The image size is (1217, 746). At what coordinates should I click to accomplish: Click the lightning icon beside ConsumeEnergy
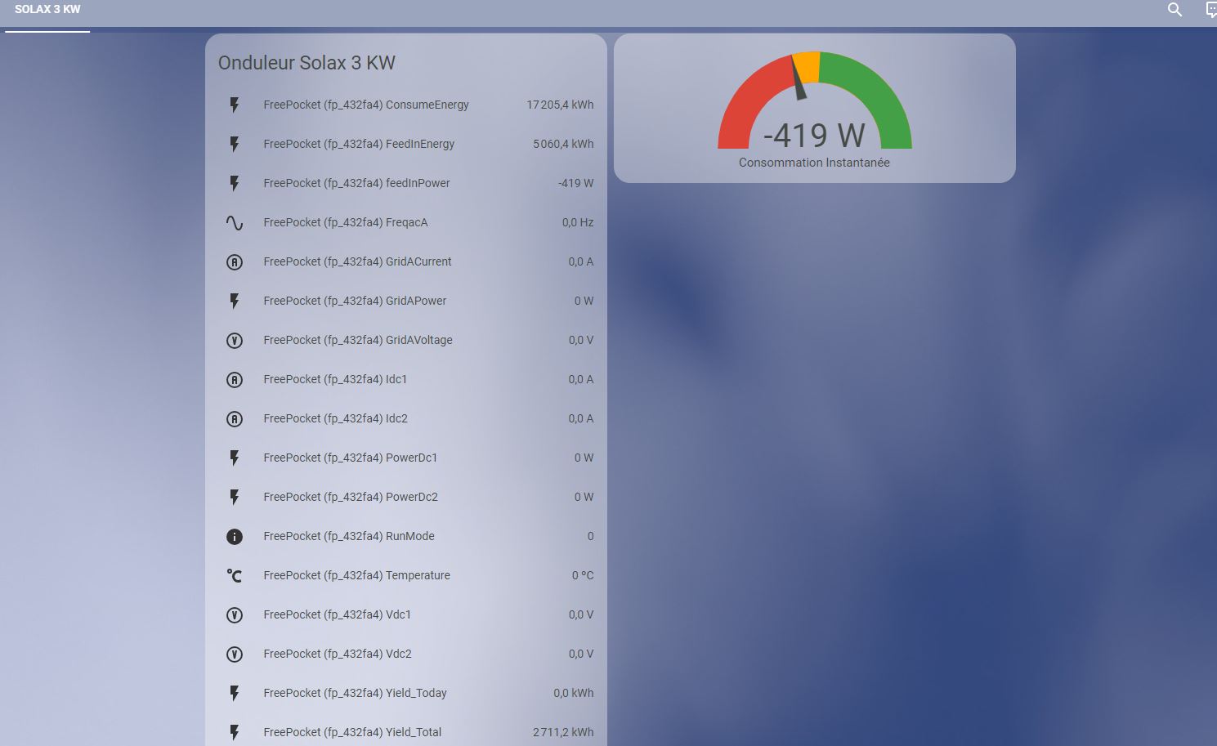click(235, 105)
